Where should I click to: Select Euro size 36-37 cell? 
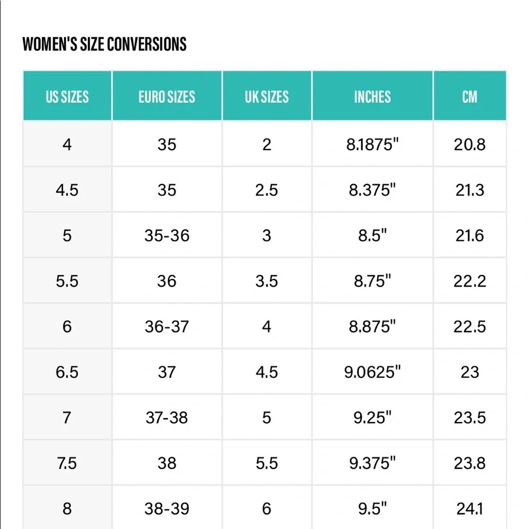(167, 326)
